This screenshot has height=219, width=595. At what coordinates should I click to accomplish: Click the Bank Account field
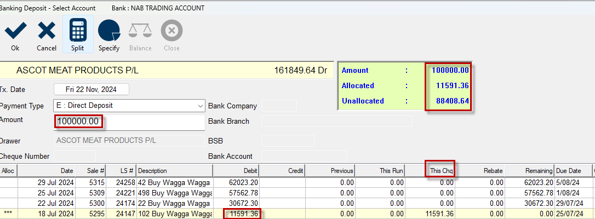(x=304, y=156)
